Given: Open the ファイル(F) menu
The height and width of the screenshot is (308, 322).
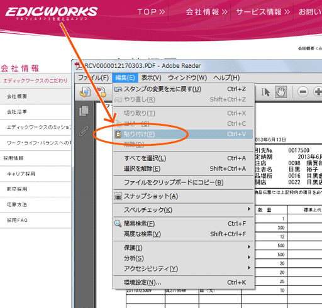Looking at the screenshot, I should (93, 78).
